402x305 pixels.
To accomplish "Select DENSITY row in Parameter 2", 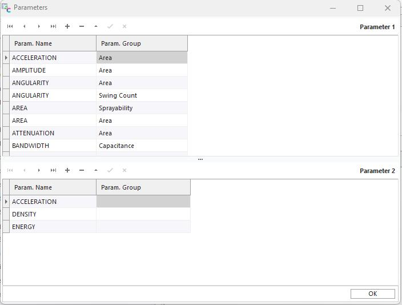I will (53, 214).
